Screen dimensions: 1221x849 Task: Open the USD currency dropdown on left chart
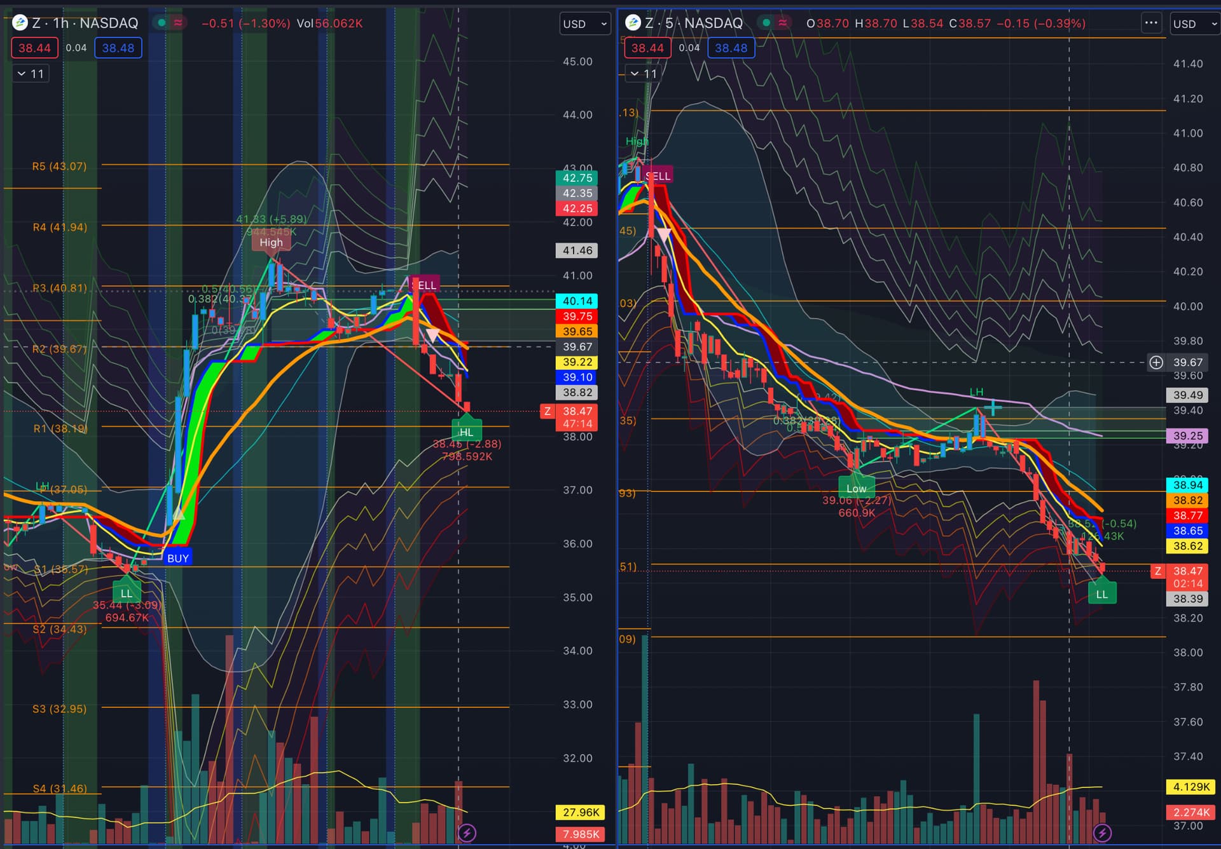click(584, 24)
